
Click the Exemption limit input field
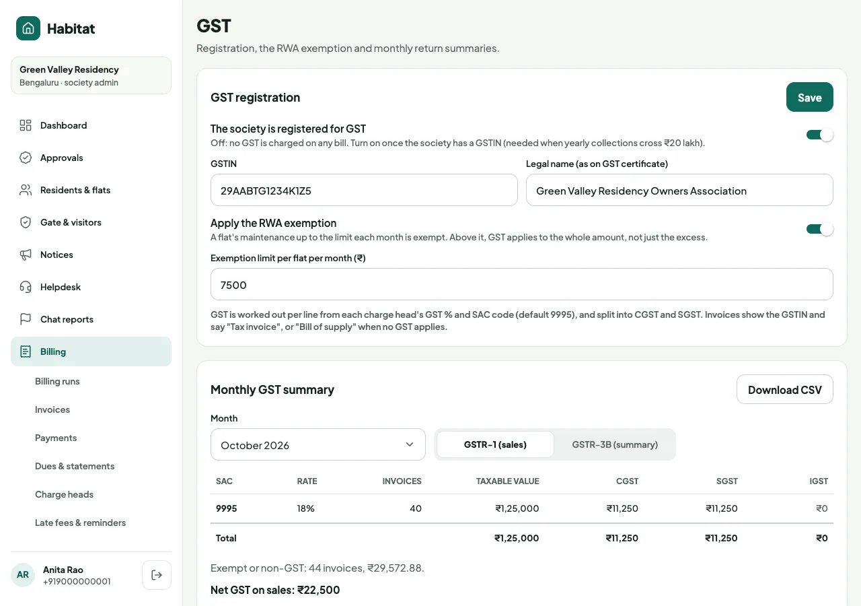(x=522, y=284)
